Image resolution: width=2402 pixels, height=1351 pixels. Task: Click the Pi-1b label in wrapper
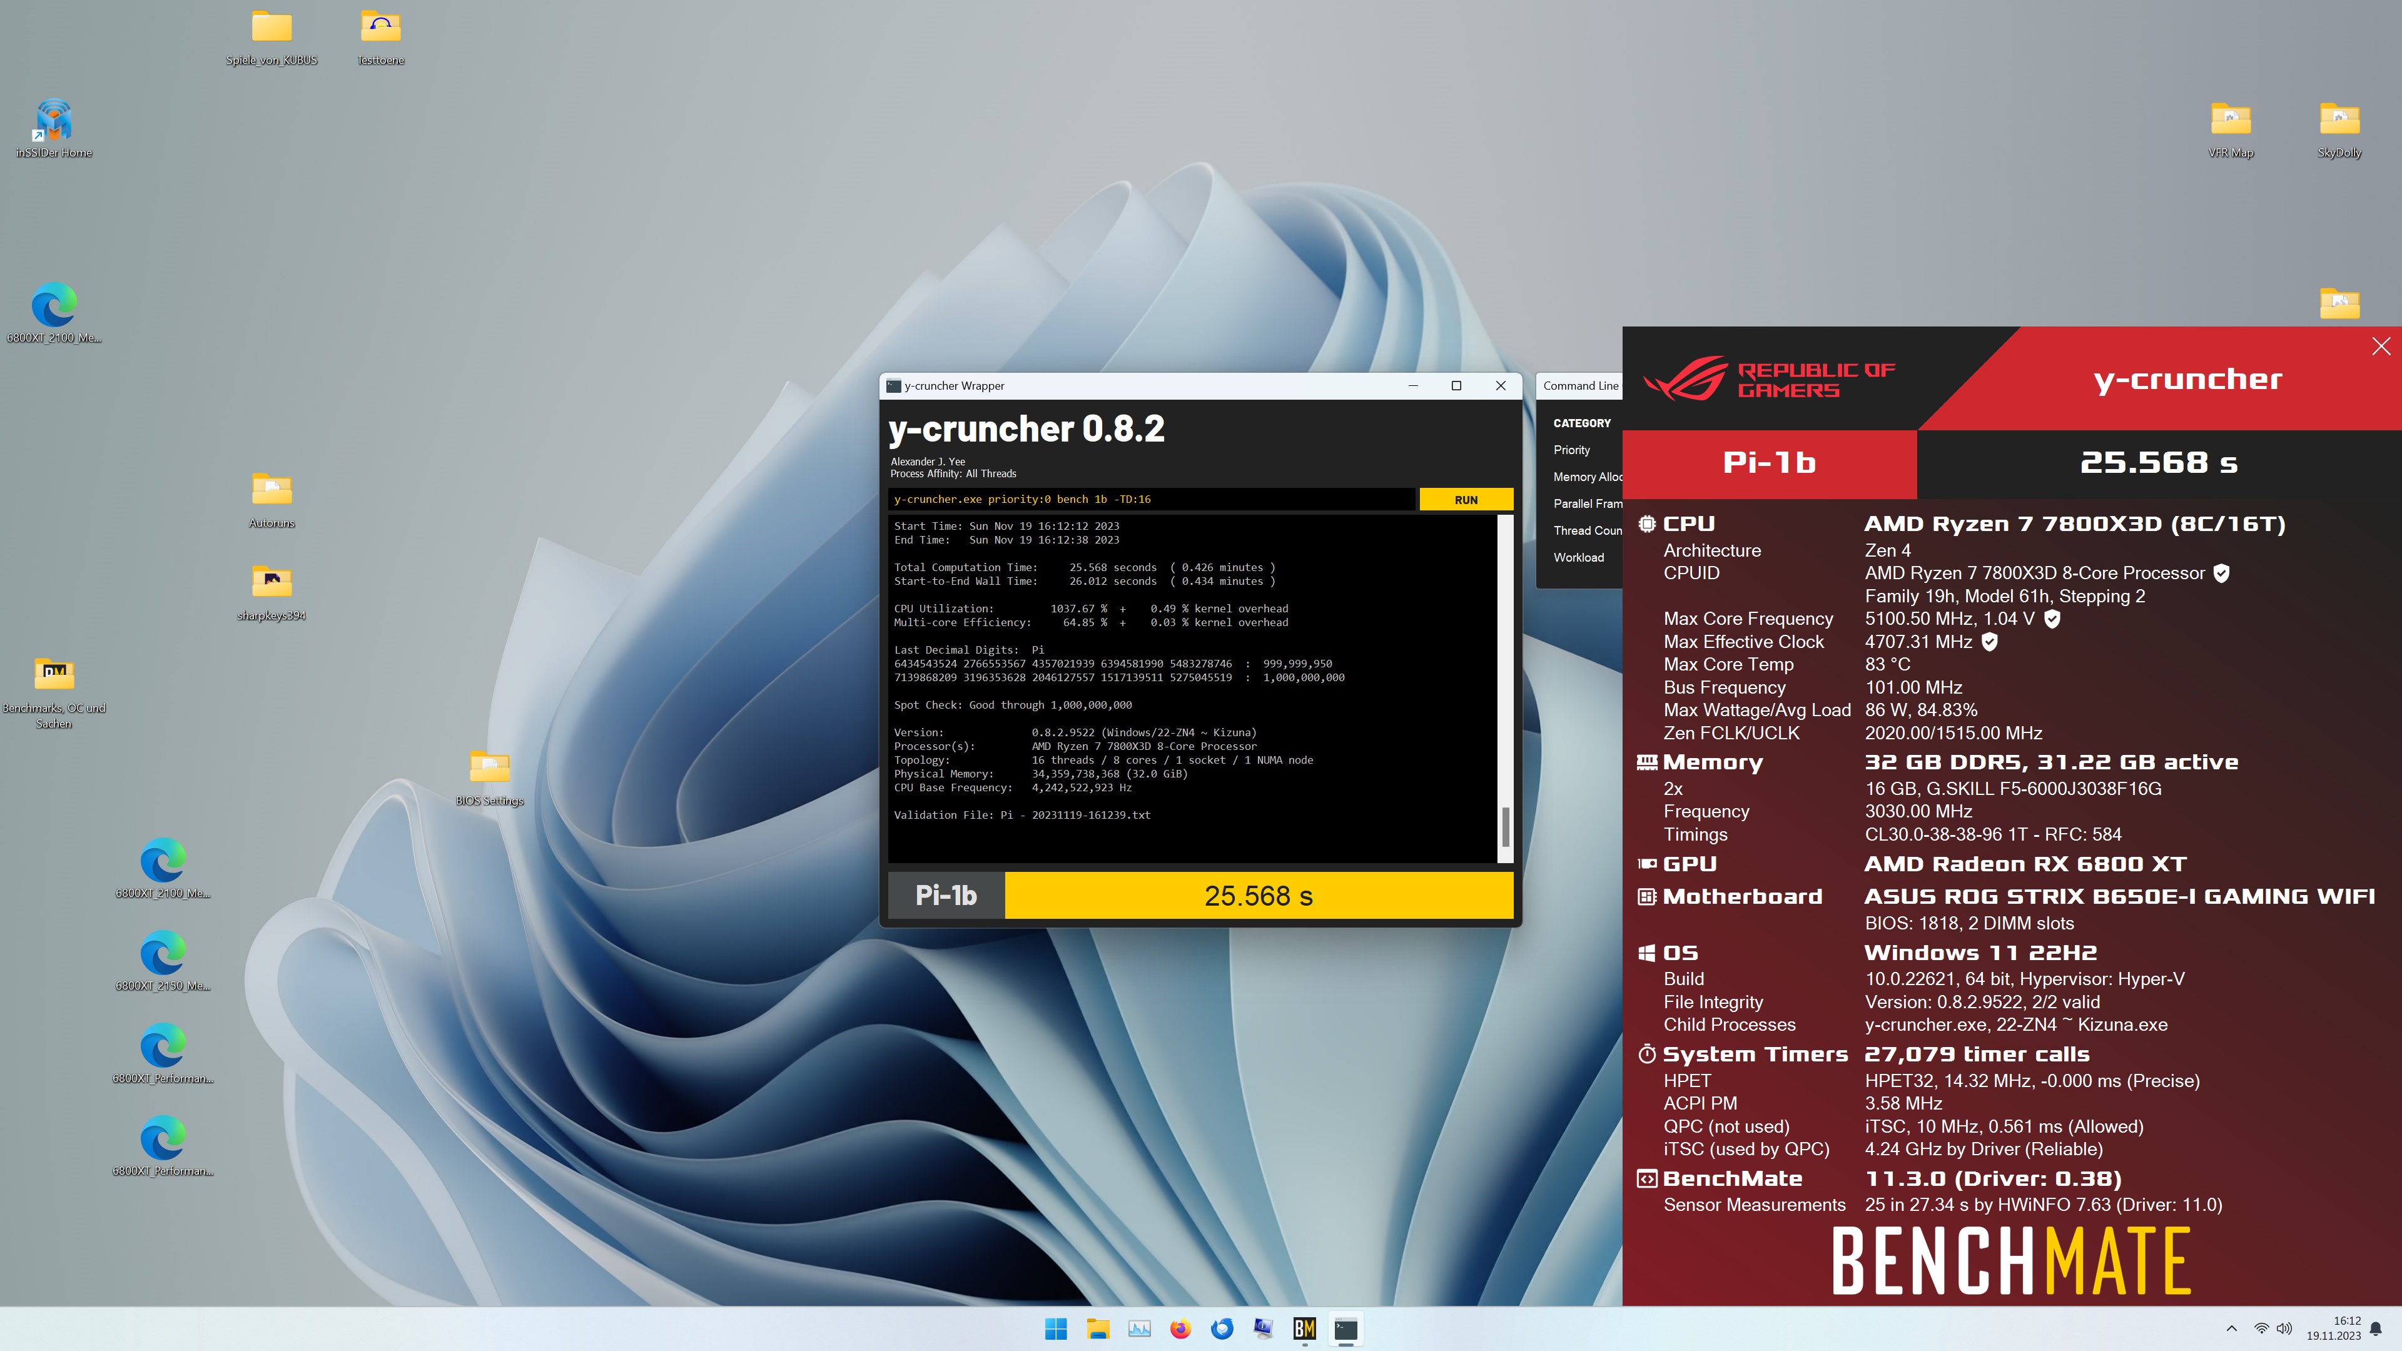pyautogui.click(x=946, y=895)
